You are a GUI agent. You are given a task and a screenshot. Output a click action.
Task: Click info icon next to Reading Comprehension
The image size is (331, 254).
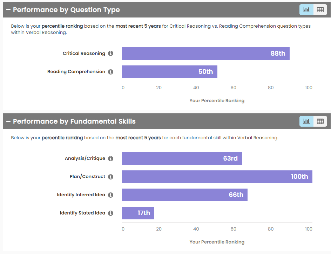click(110, 72)
